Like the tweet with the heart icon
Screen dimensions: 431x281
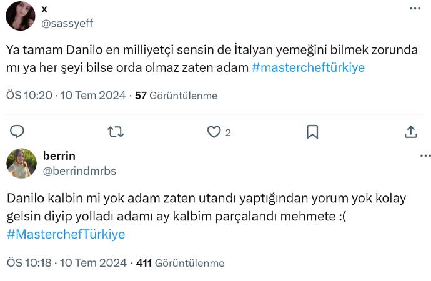tap(214, 131)
